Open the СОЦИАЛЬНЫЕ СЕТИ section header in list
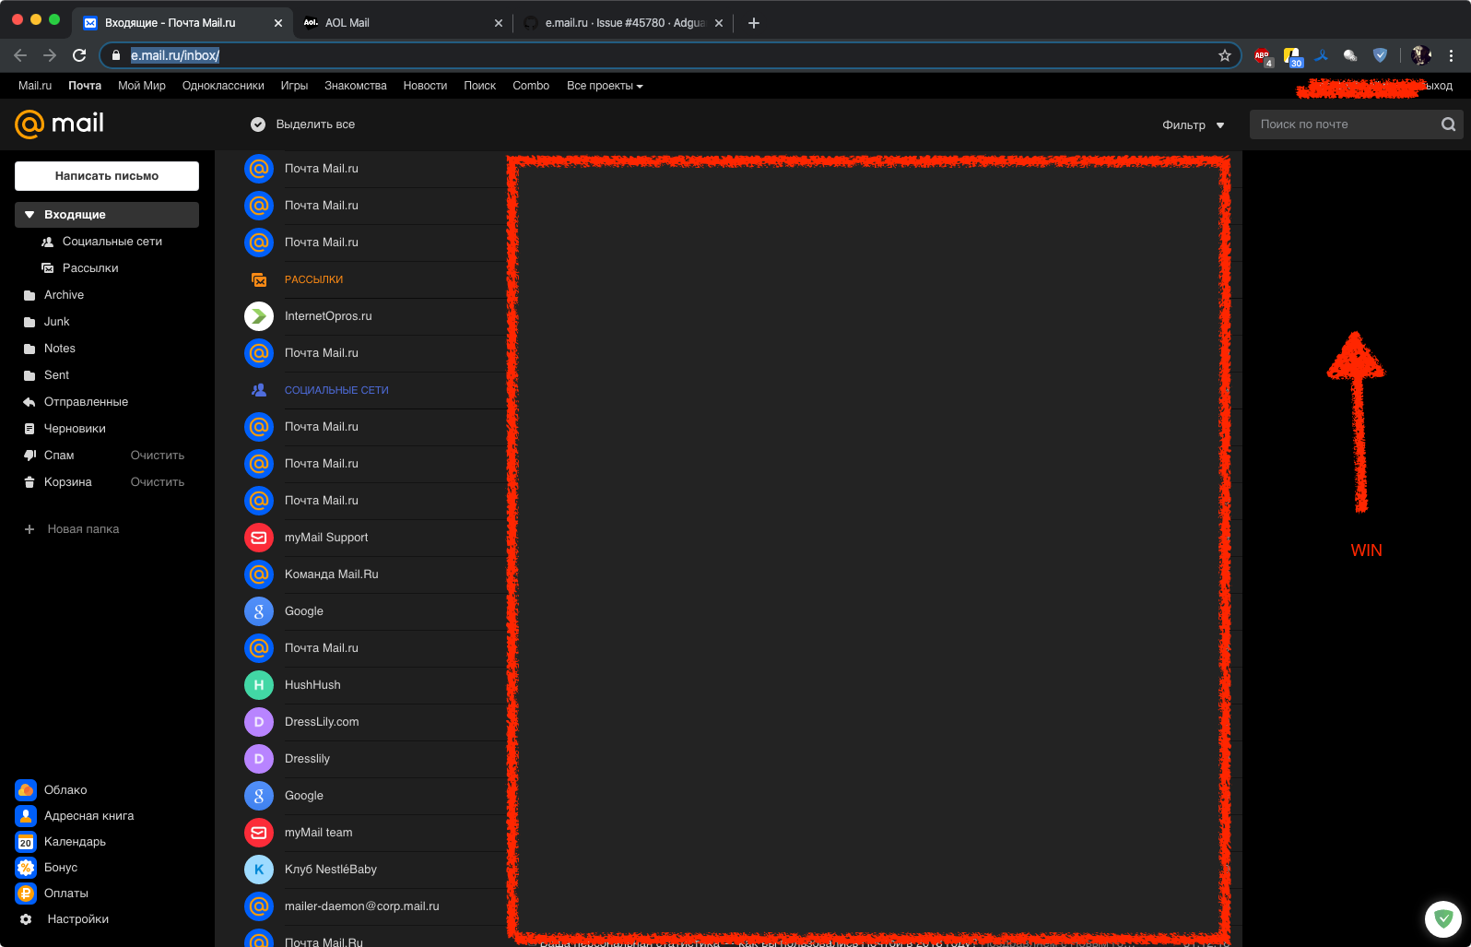This screenshot has width=1471, height=947. pyautogui.click(x=336, y=390)
